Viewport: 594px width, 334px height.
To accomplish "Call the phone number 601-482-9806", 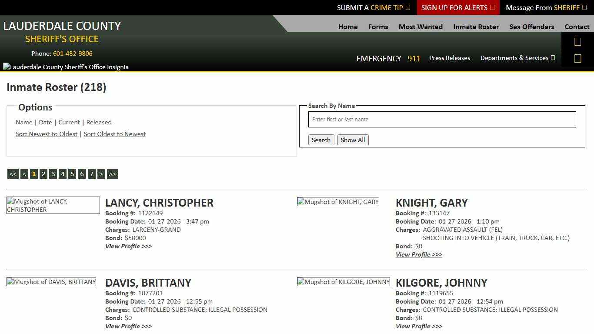I will [72, 53].
